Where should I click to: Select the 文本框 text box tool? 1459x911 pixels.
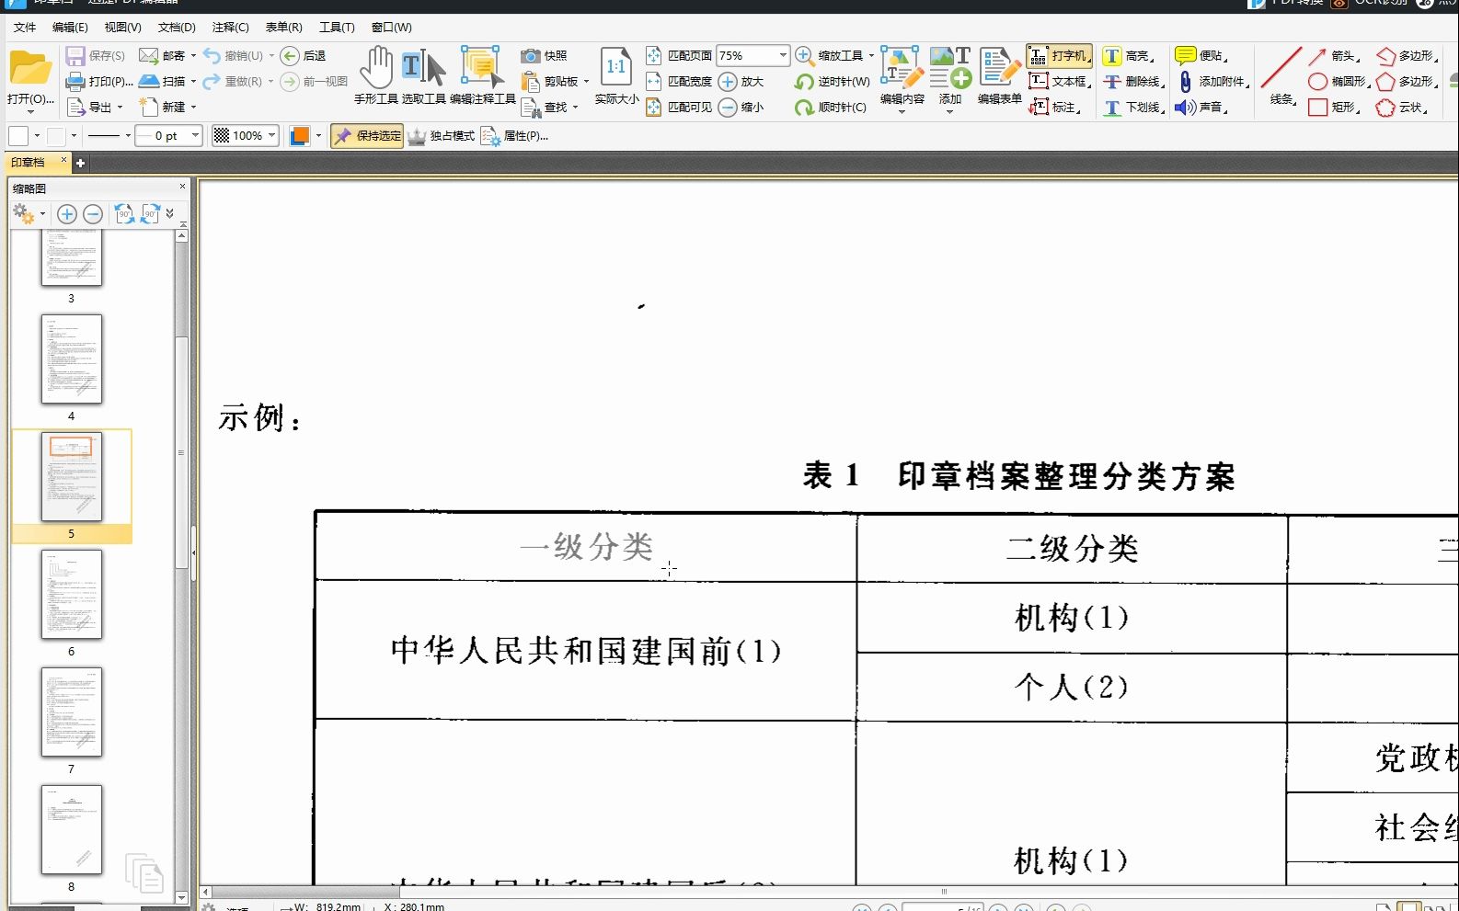pos(1060,82)
